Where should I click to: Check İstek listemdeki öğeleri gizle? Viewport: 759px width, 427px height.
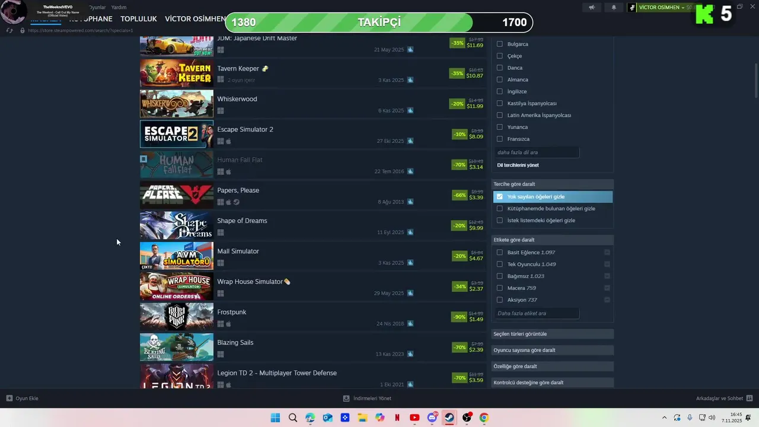(x=499, y=220)
